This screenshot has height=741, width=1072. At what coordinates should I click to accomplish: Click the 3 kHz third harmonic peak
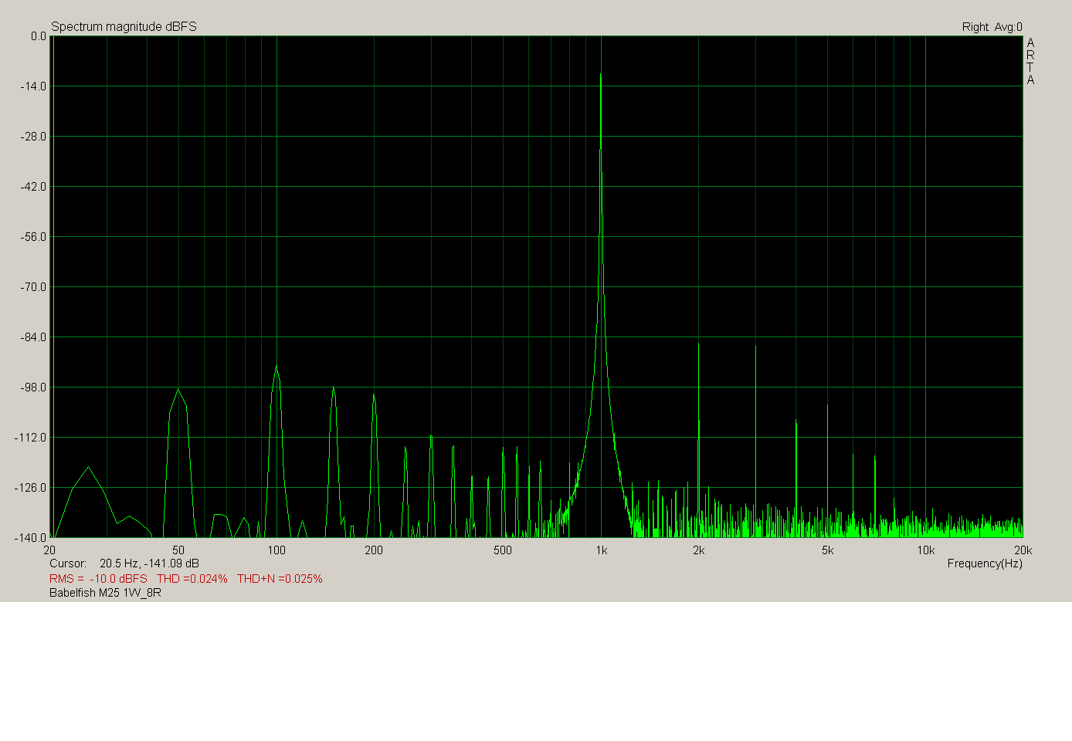pyautogui.click(x=755, y=347)
